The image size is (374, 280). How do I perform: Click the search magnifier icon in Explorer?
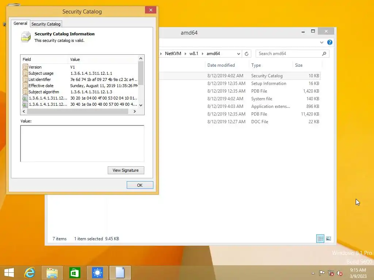324,54
